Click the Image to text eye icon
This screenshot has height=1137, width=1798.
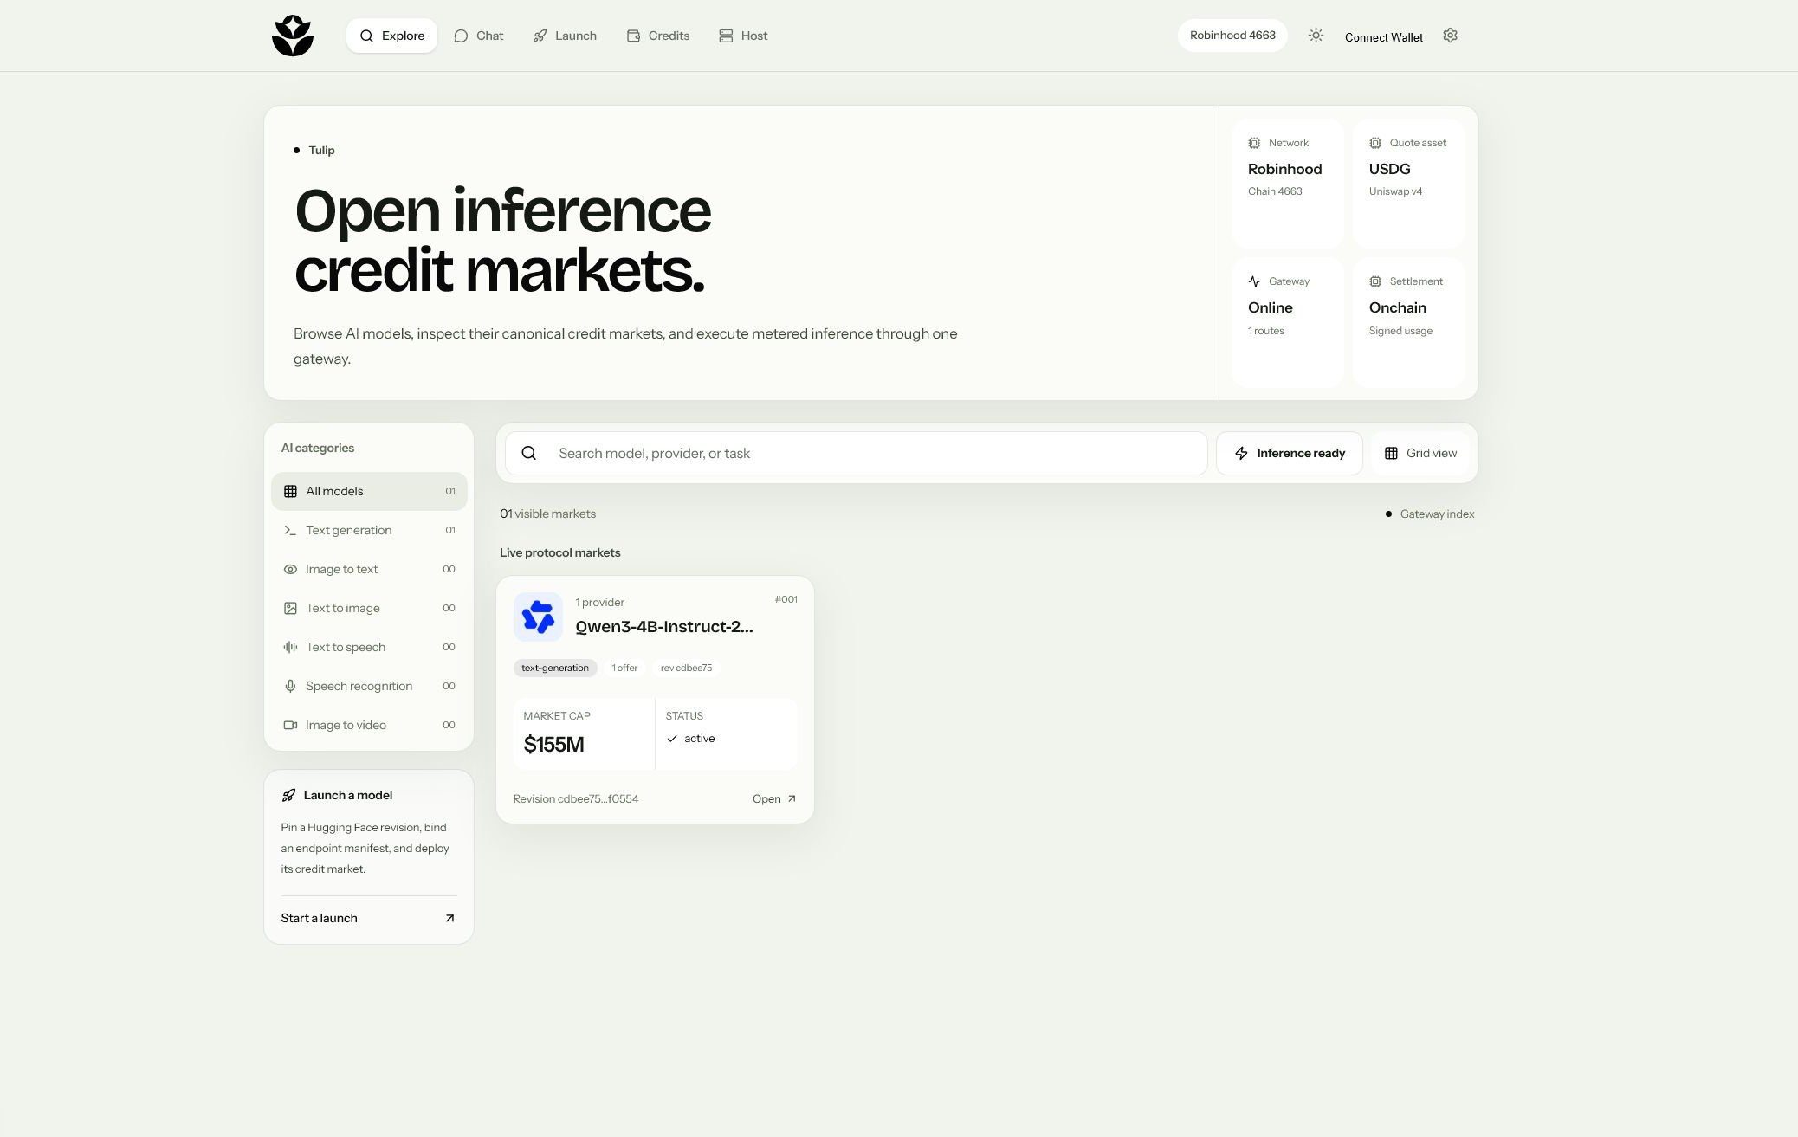tap(290, 569)
